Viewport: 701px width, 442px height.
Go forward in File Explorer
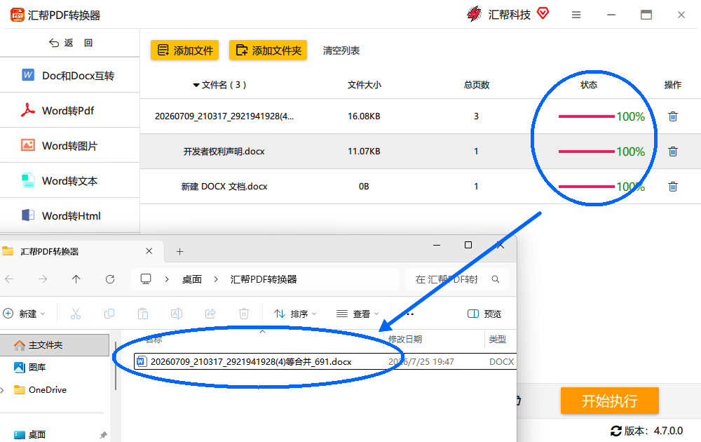click(43, 279)
